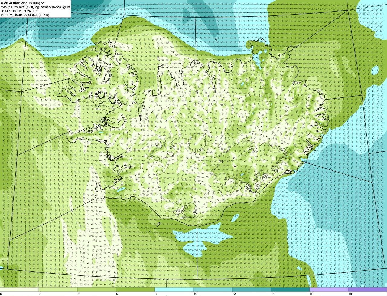
Task: Click the purple legend band above 18 m/s
Action: click(368, 289)
